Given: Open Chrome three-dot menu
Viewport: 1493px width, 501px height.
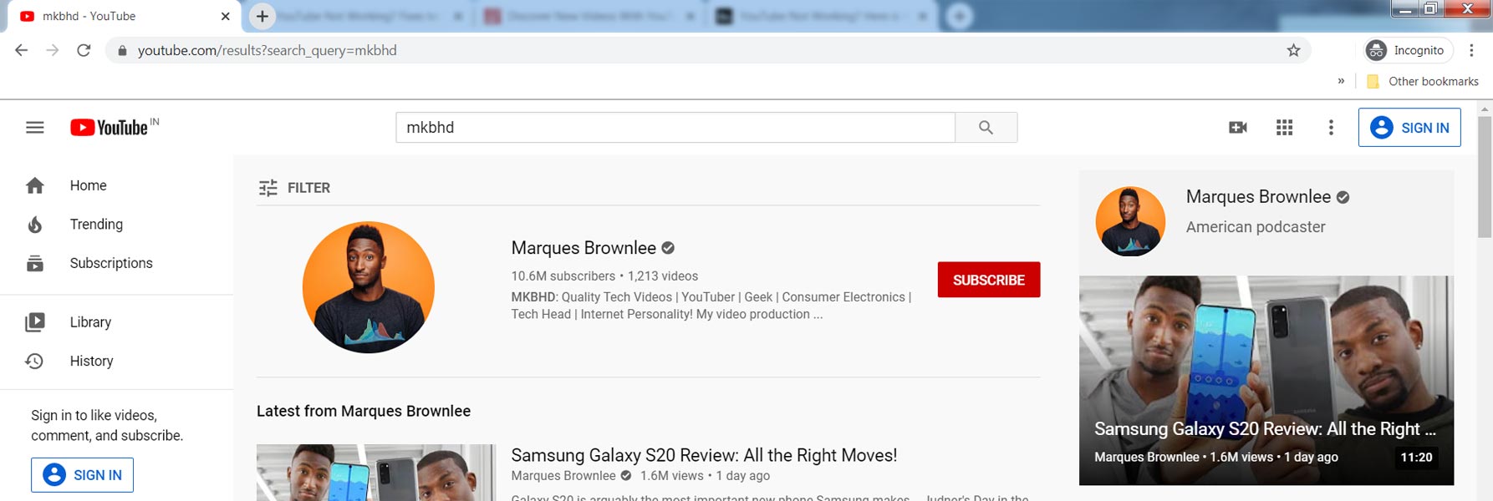Looking at the screenshot, I should click(x=1471, y=50).
